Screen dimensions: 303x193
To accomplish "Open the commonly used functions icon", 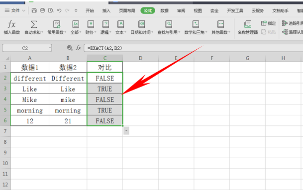I will point(57,24).
